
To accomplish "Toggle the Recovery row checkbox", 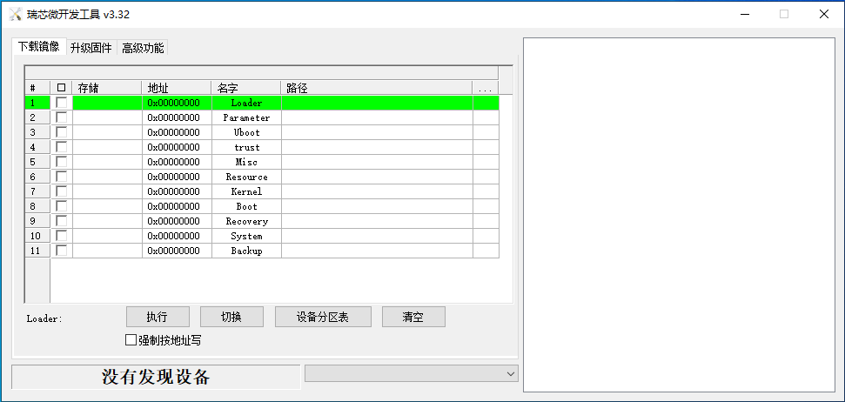I will [x=62, y=221].
